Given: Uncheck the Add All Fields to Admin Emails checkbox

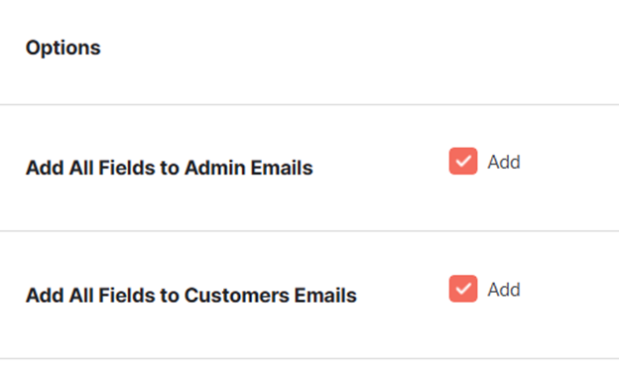Looking at the screenshot, I should [x=463, y=161].
